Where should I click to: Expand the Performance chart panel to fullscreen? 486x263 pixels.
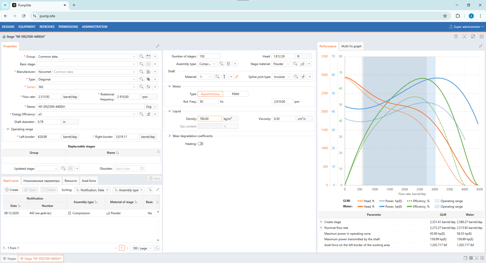(480, 46)
